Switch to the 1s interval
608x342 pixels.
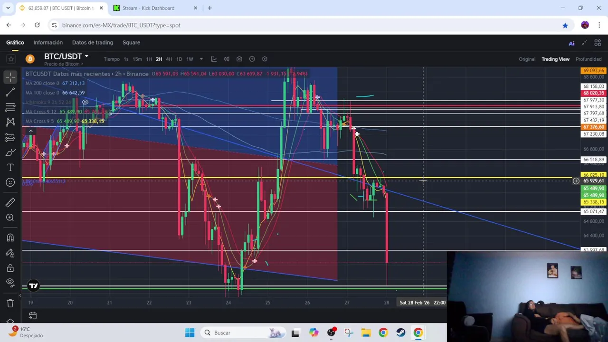pyautogui.click(x=126, y=59)
